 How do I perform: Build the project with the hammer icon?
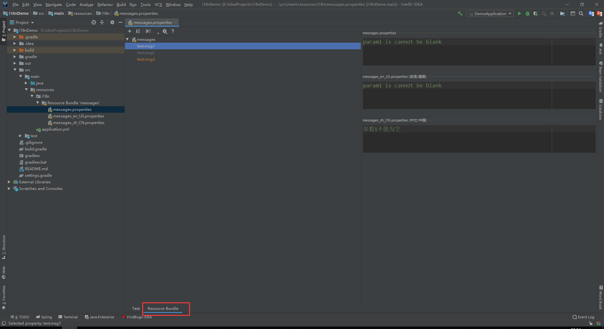point(460,13)
